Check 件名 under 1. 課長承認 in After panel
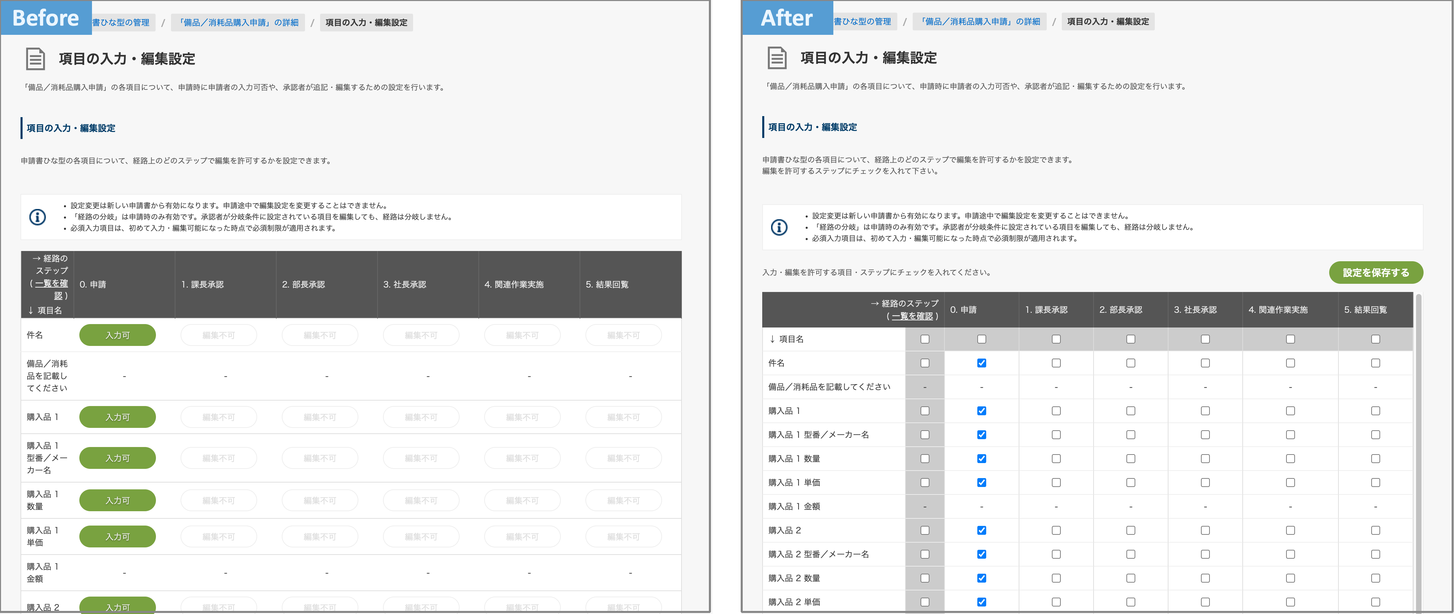Image resolution: width=1454 pixels, height=614 pixels. (x=1056, y=363)
